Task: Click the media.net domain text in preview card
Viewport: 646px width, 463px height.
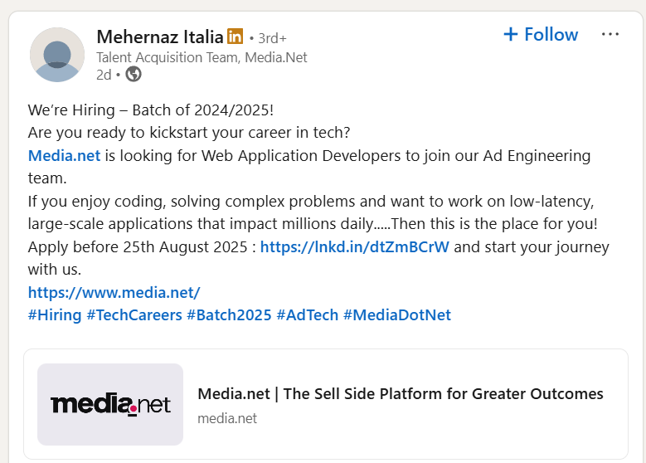Action: (227, 418)
